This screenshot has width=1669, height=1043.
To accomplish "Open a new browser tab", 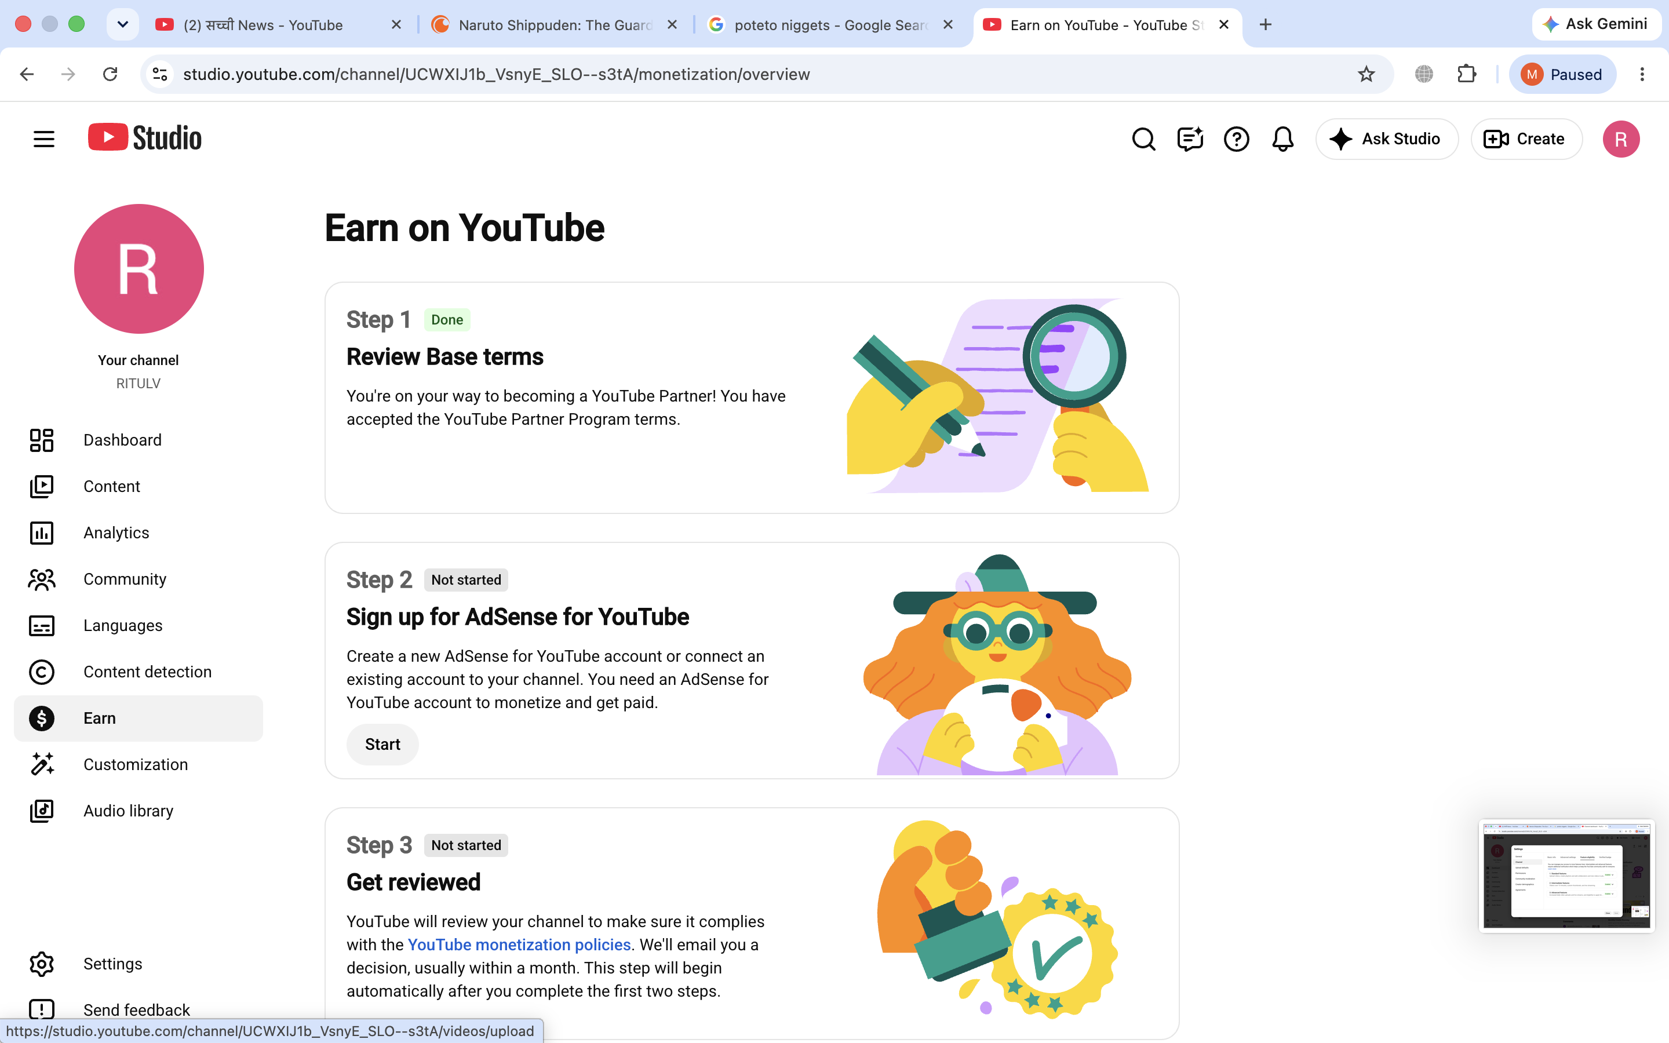I will (1266, 25).
